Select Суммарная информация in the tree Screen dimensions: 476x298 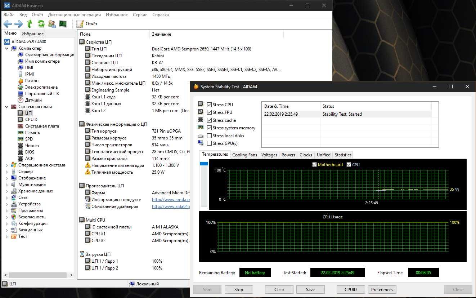pos(50,55)
